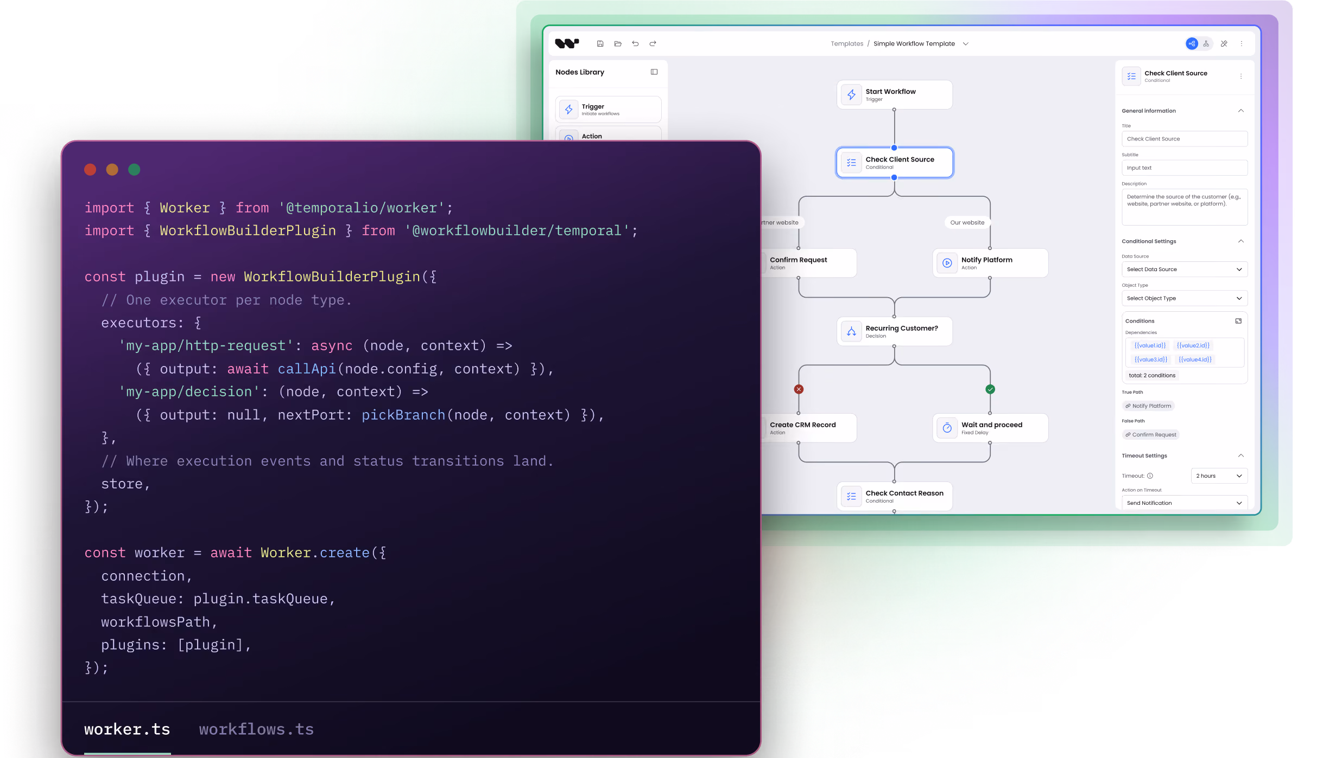This screenshot has height=758, width=1342.
Task: Click the Timeout info icon
Action: point(1150,476)
